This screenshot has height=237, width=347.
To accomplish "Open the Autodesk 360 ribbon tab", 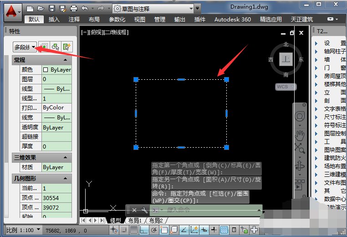I will (233, 20).
